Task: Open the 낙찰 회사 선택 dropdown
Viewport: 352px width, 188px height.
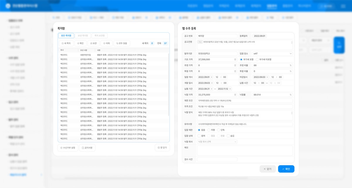Action: [217, 142]
